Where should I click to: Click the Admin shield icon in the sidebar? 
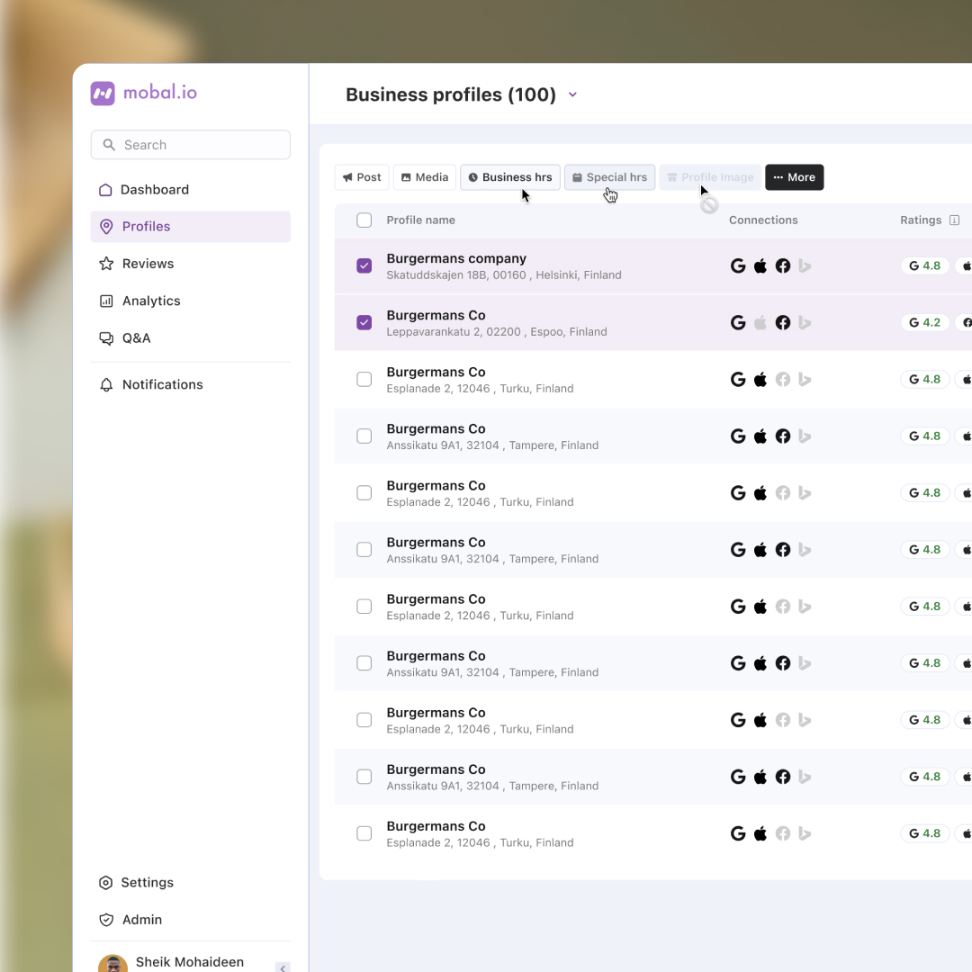click(106, 919)
